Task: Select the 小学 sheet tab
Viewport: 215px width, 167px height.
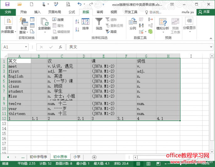Action: (77, 157)
